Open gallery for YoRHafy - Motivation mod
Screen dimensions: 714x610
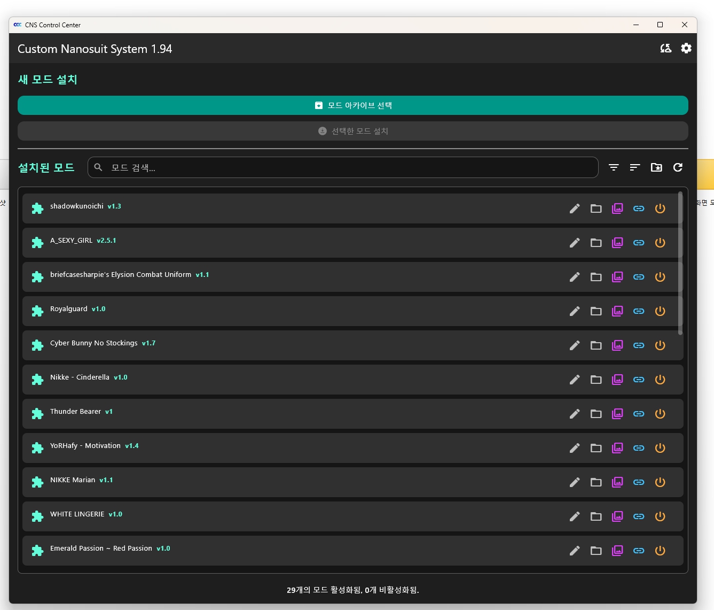pos(617,448)
